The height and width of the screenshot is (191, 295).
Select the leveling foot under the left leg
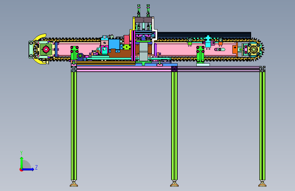point(74,184)
